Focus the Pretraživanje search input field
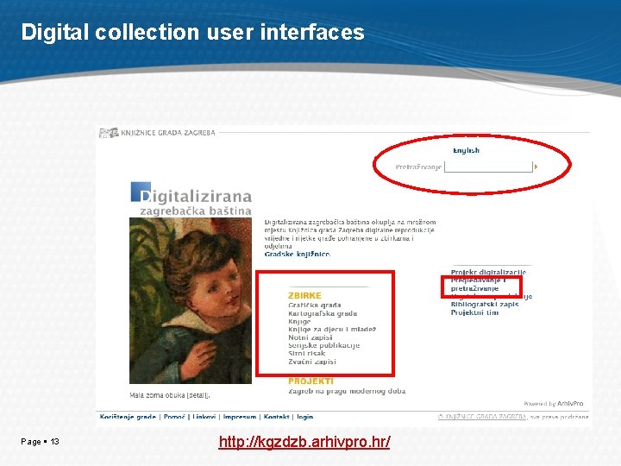 click(488, 167)
